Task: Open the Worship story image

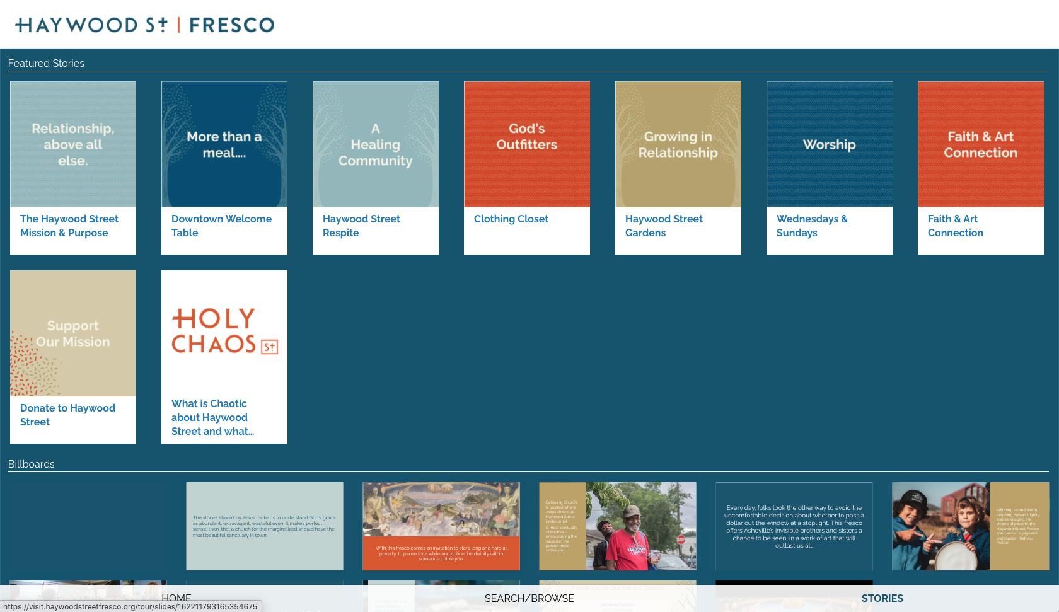Action: [x=830, y=144]
